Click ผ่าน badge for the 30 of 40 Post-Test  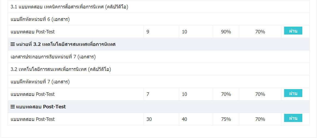(293, 118)
